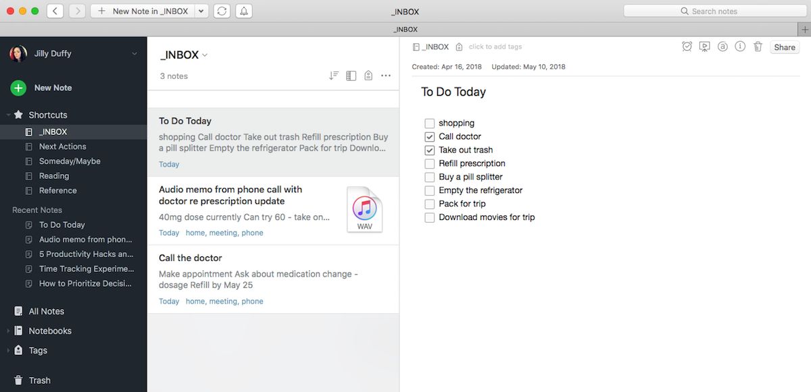Open the New Note in _INBOX dropdown arrow
Viewport: 811px width, 392px height.
point(200,11)
